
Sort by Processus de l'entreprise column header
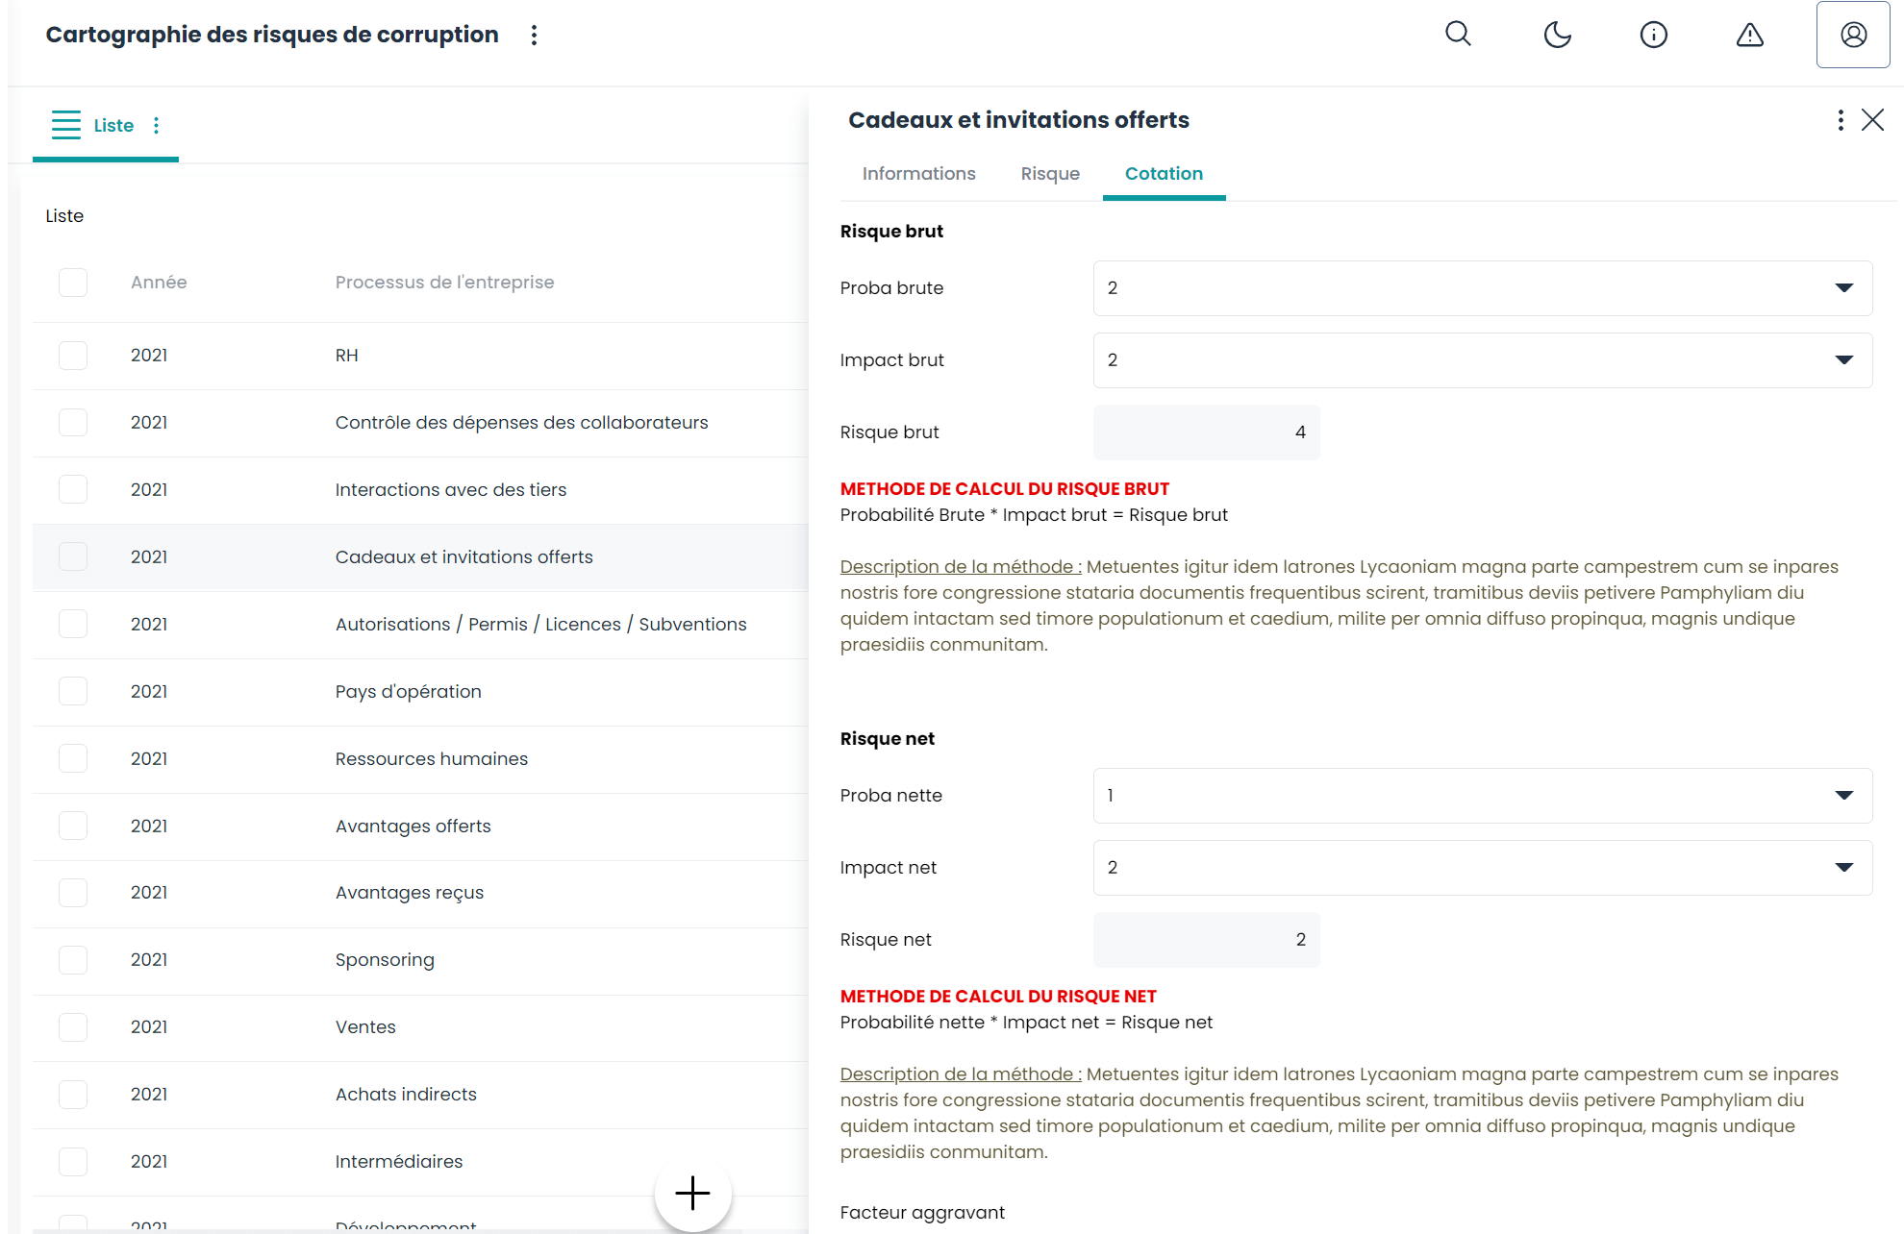coord(444,283)
